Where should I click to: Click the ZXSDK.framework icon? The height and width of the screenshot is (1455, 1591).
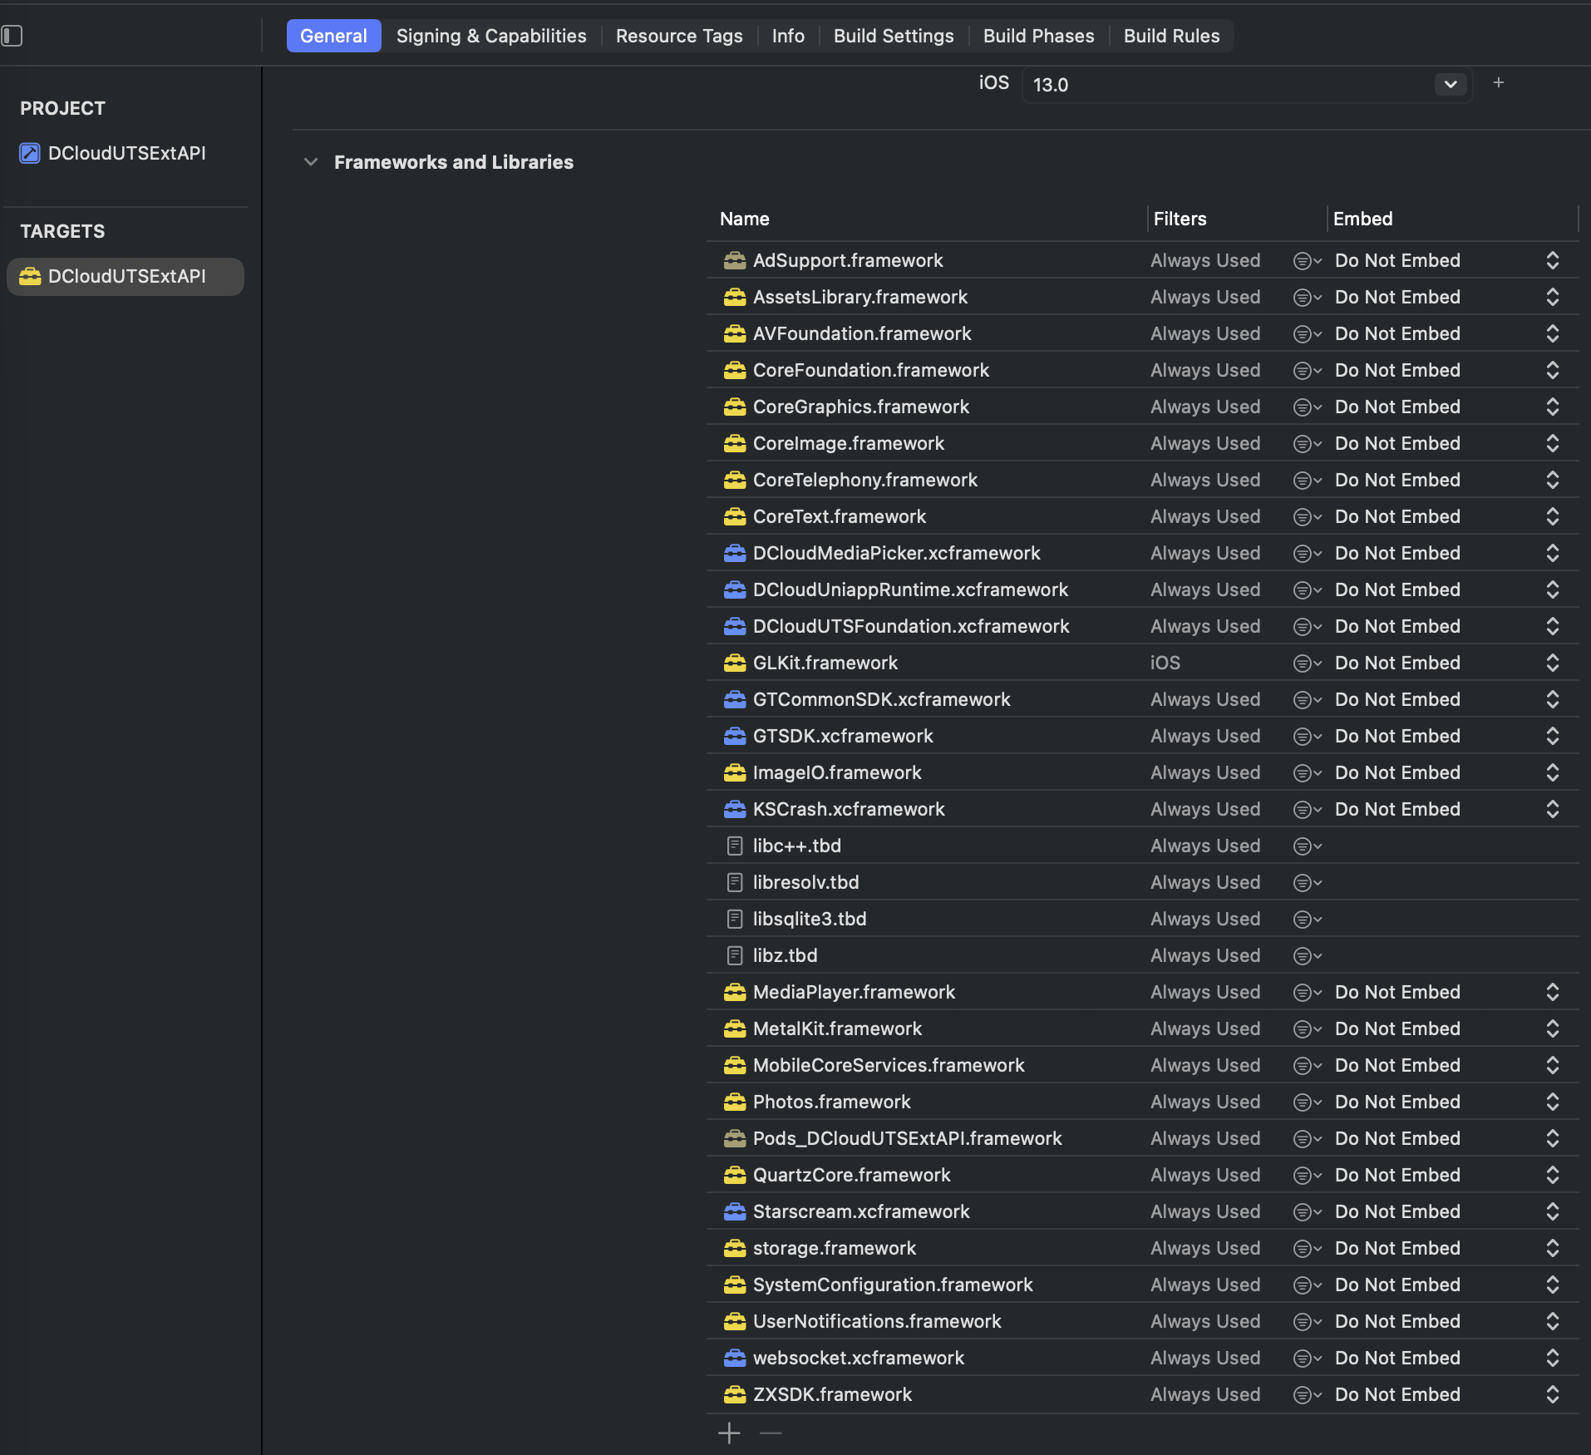coord(735,1394)
